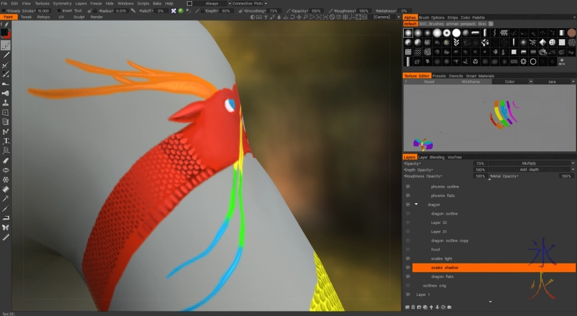The height and width of the screenshot is (316, 577).
Task: Select the ring-shaped alpha brush
Action: [x=533, y=62]
